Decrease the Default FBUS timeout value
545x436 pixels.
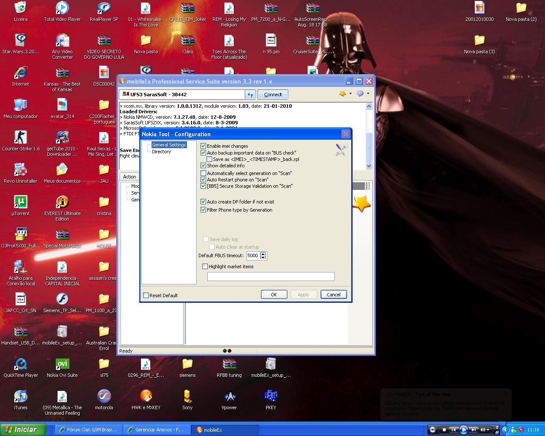coord(263,258)
